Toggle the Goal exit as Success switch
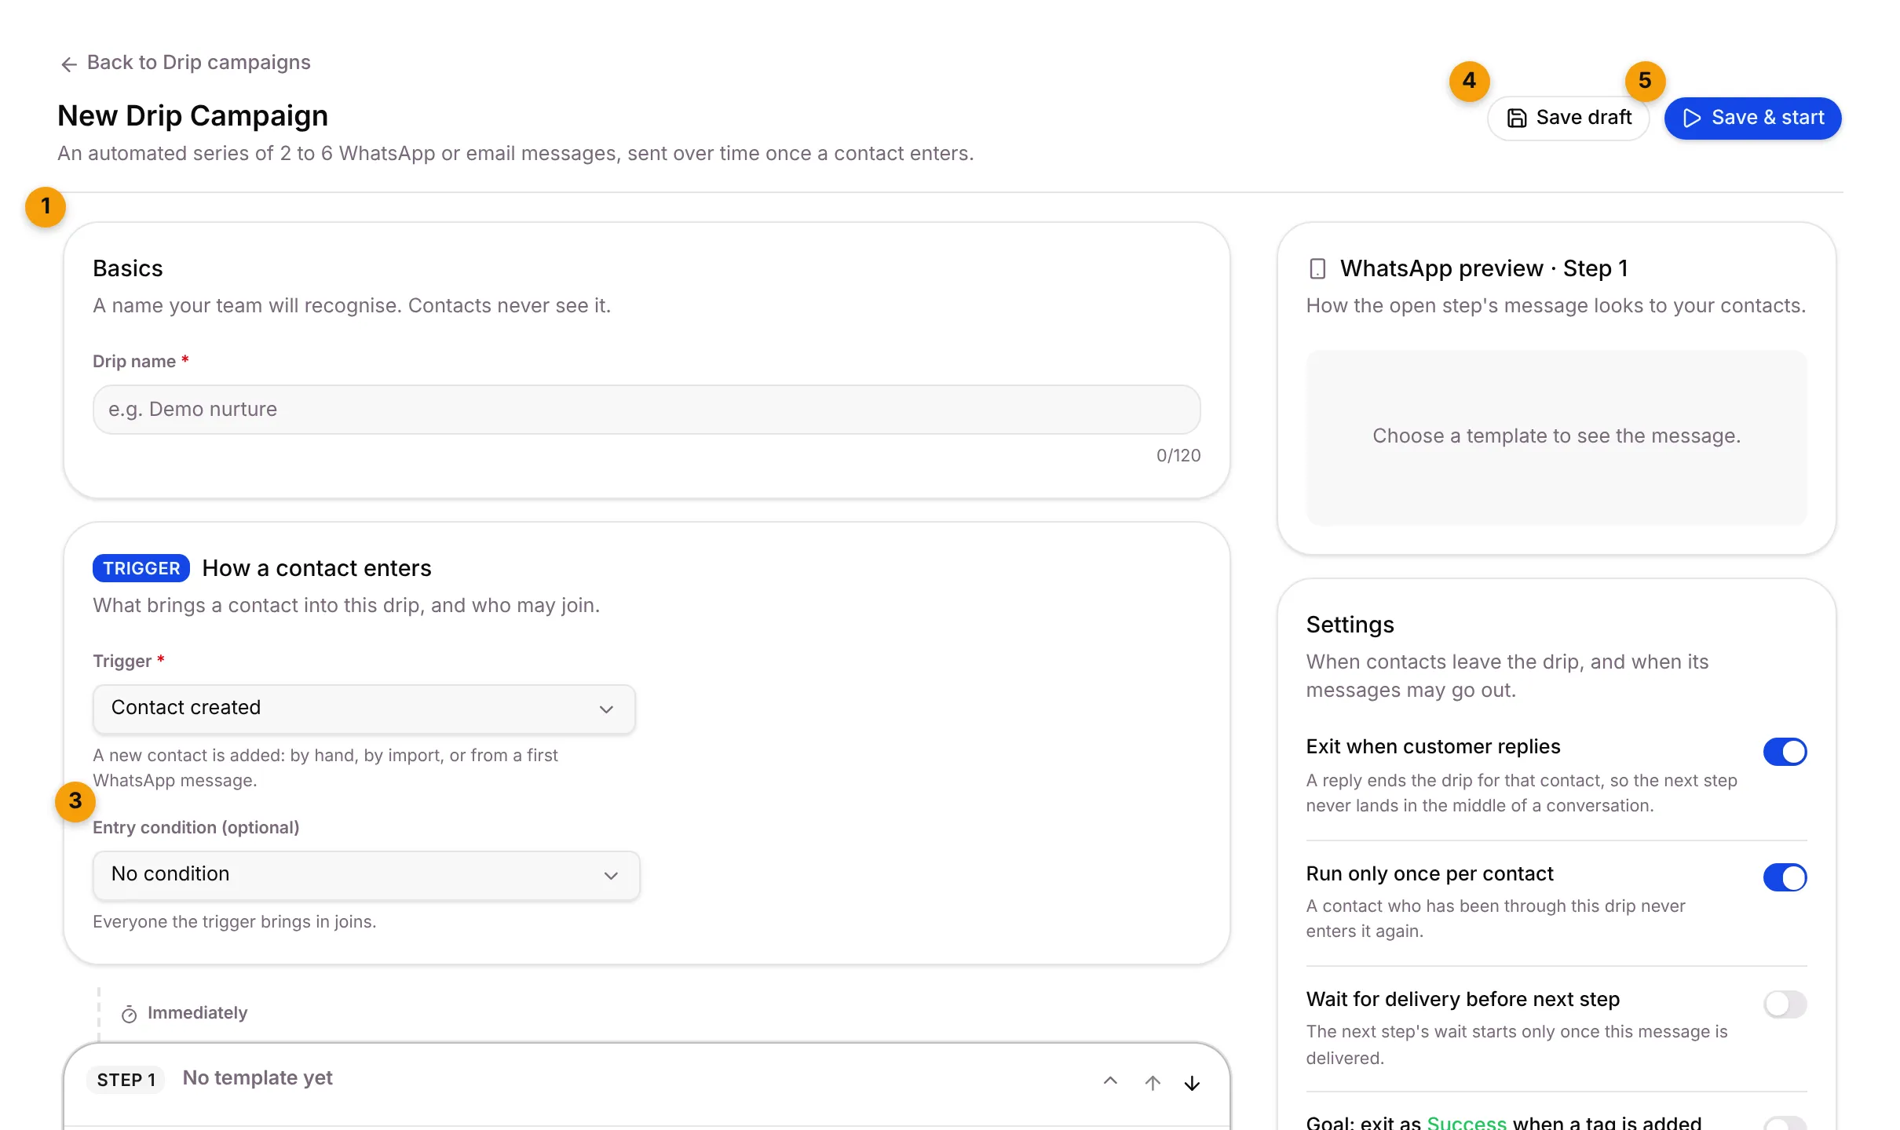This screenshot has height=1130, width=1900. 1785,1123
